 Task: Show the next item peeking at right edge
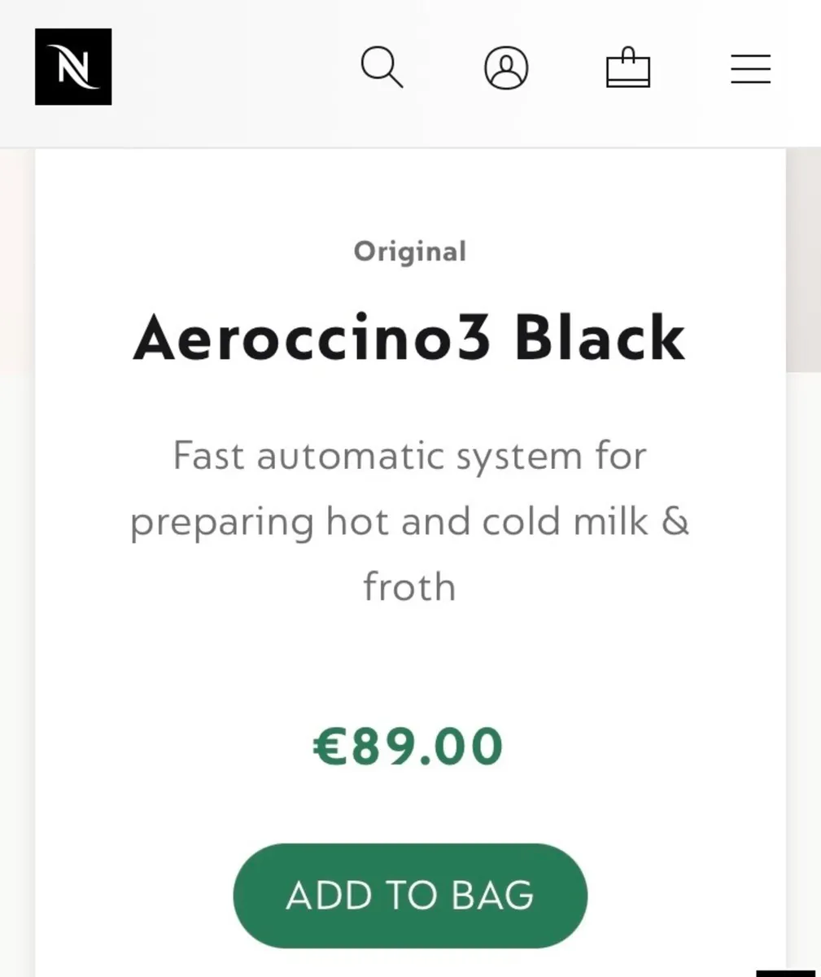point(804,261)
